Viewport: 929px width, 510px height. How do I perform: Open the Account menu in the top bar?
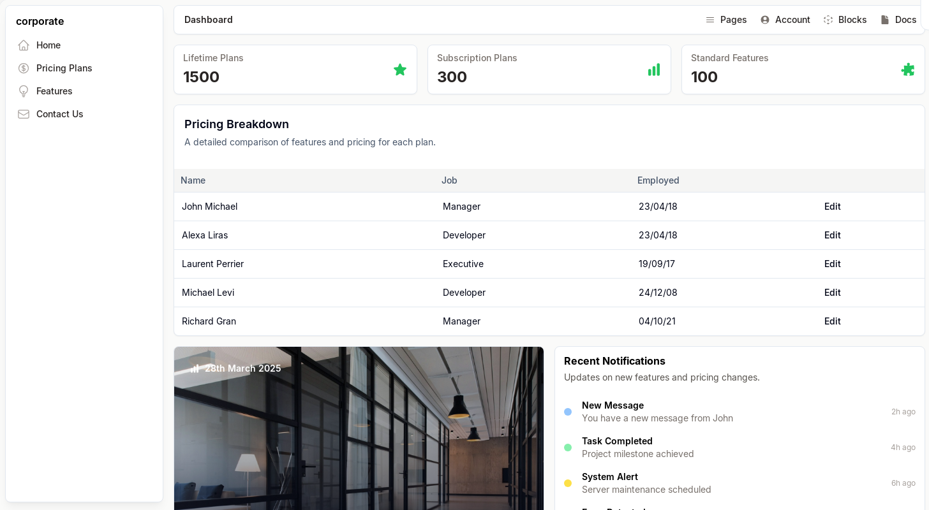785,20
